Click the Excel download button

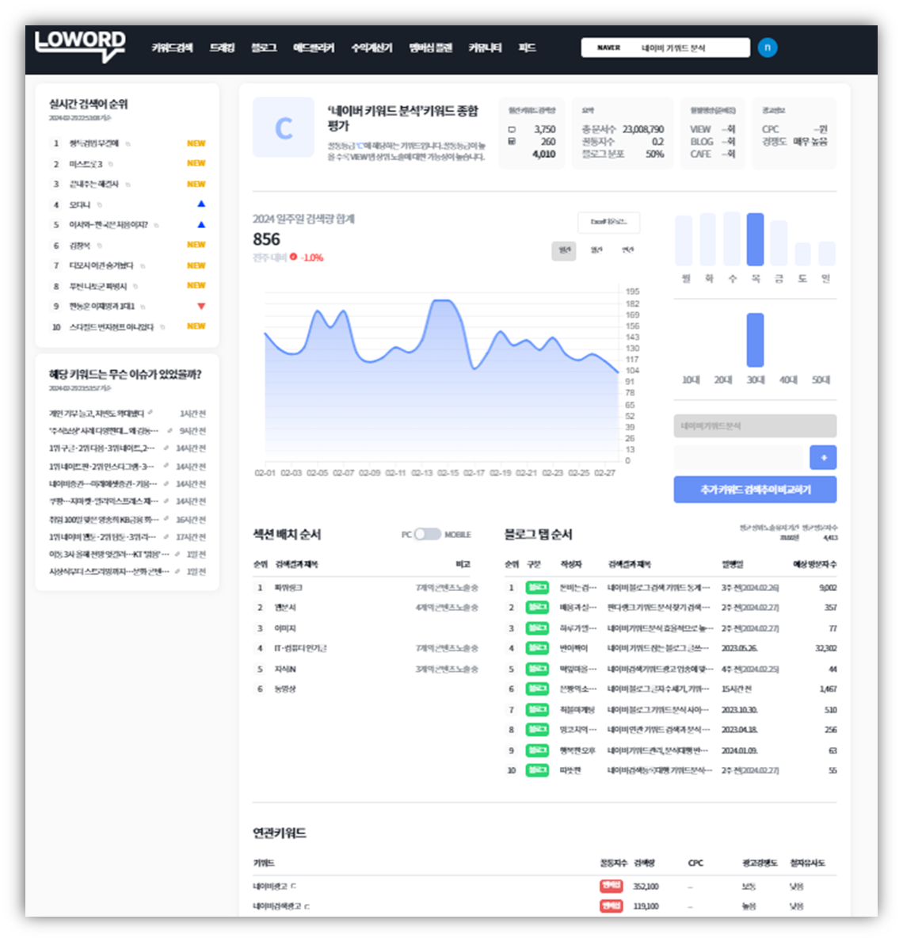point(608,223)
